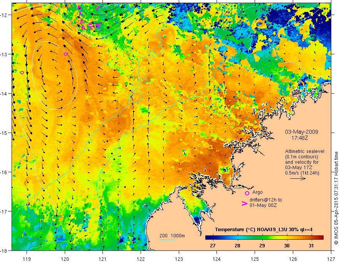Click latitude axis label '-18'

pyautogui.click(x=5, y=250)
